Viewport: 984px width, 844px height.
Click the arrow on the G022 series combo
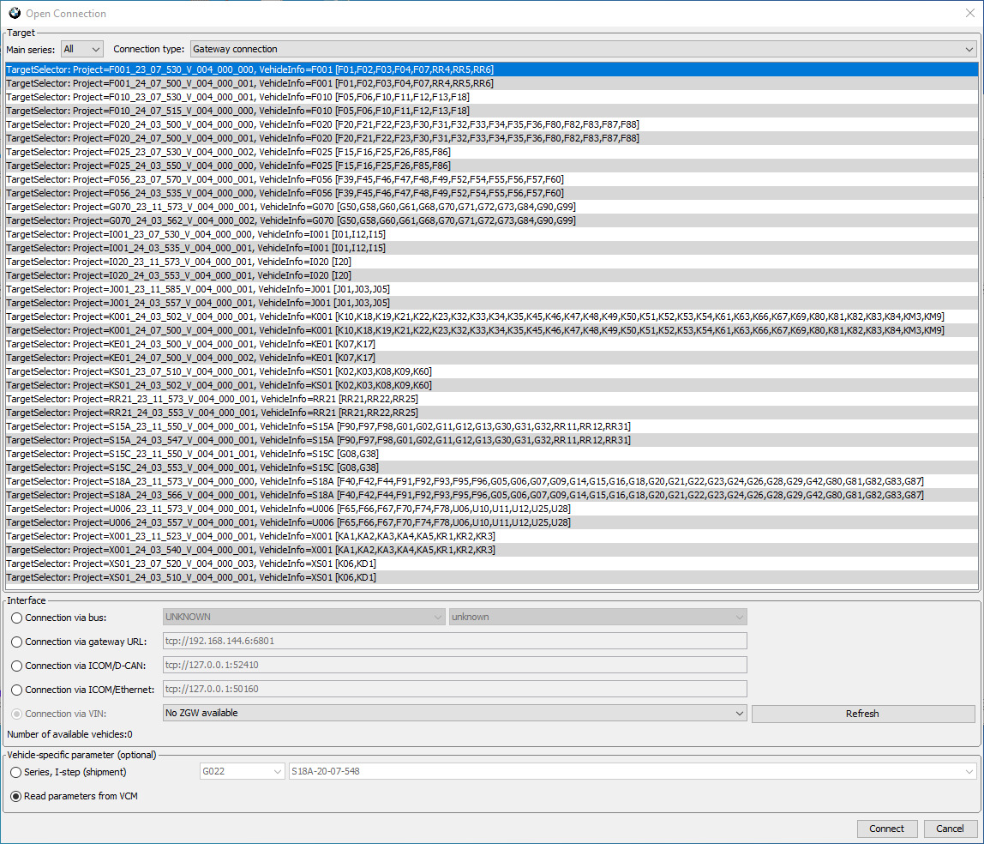tap(279, 770)
